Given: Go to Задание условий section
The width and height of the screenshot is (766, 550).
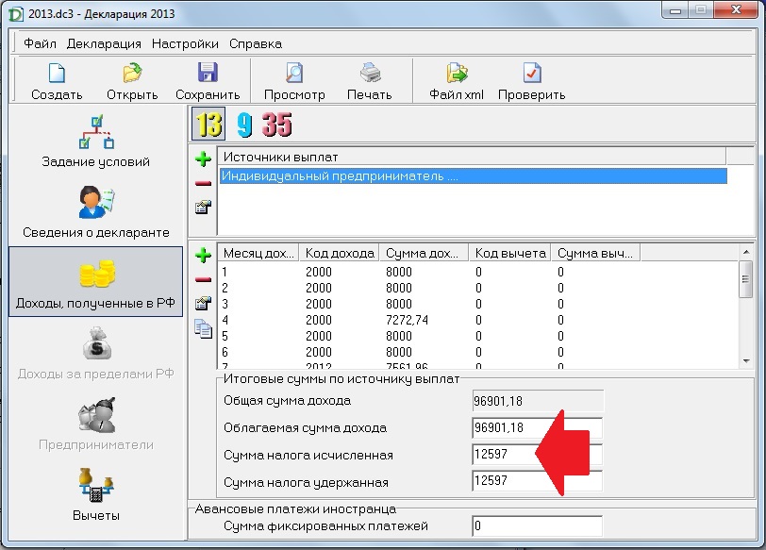Looking at the screenshot, I should (x=95, y=142).
